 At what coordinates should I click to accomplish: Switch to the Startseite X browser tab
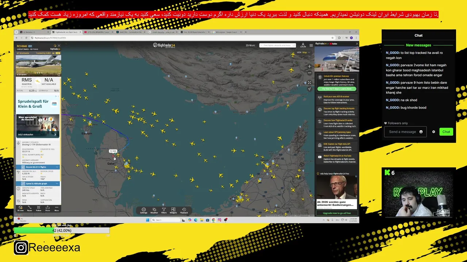click(34, 32)
